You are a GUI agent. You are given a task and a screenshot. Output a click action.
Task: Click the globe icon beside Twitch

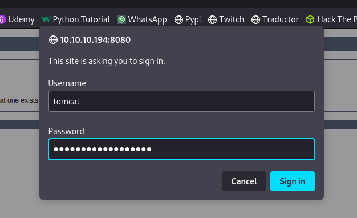(212, 19)
